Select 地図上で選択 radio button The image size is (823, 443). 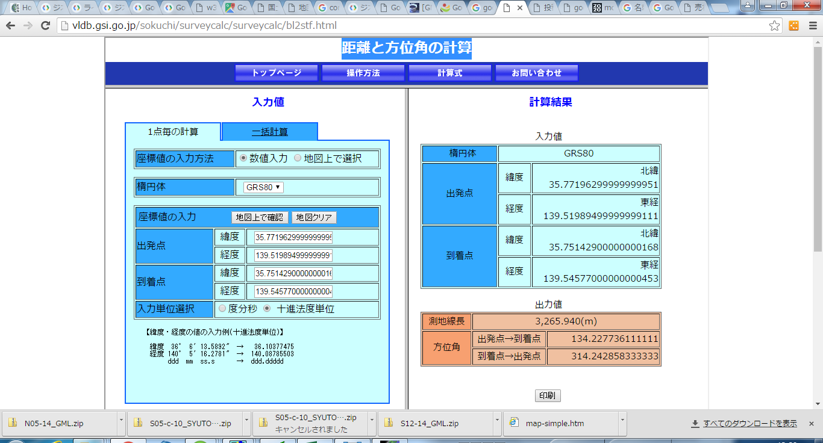(x=298, y=158)
